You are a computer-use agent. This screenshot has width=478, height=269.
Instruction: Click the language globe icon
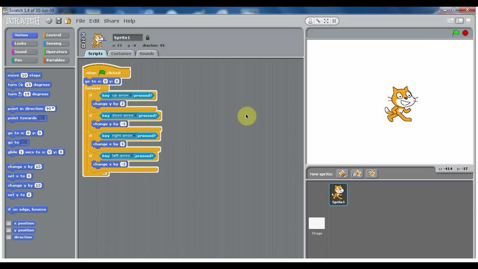(x=49, y=21)
